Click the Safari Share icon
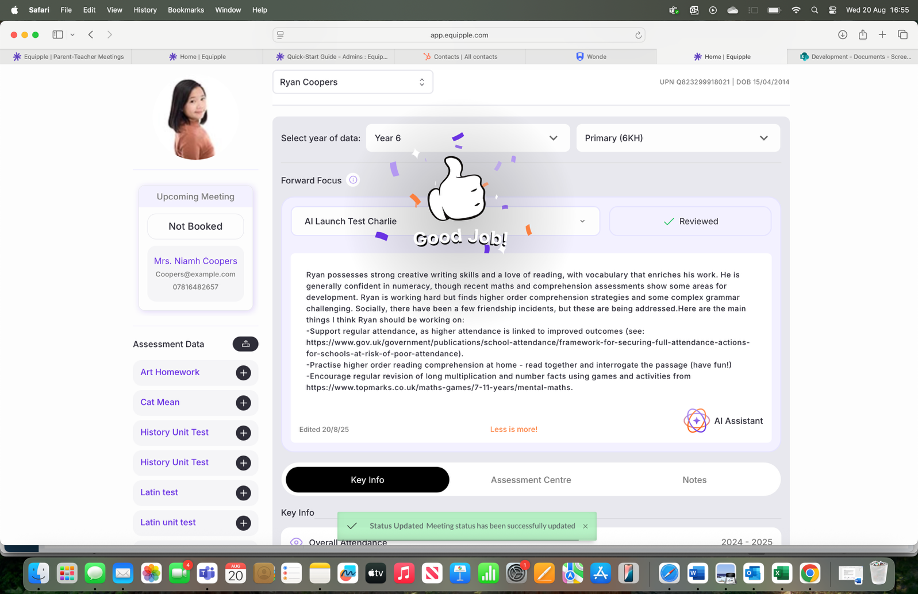The image size is (918, 594). pyautogui.click(x=863, y=34)
